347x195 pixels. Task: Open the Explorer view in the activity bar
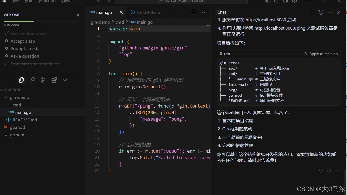21,80
